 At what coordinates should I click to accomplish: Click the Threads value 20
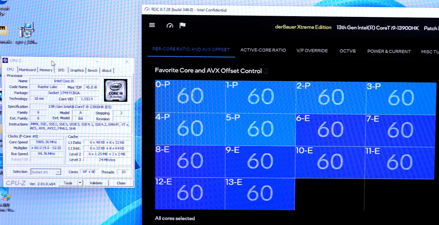point(123,172)
